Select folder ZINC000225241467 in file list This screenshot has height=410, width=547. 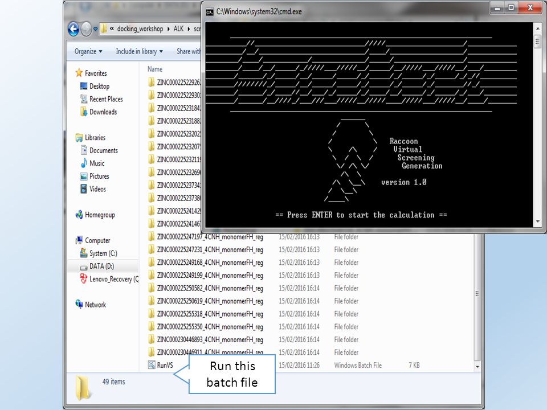(x=178, y=224)
